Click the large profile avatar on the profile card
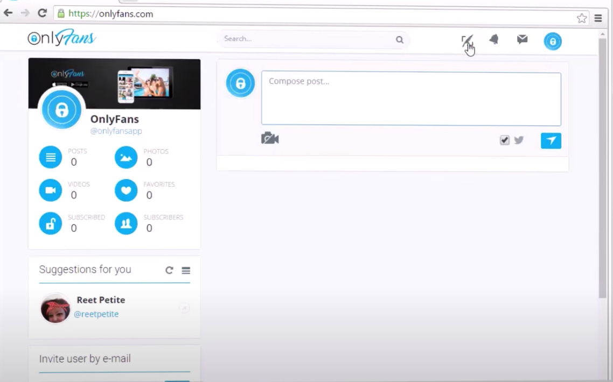613x382 pixels. 62,109
